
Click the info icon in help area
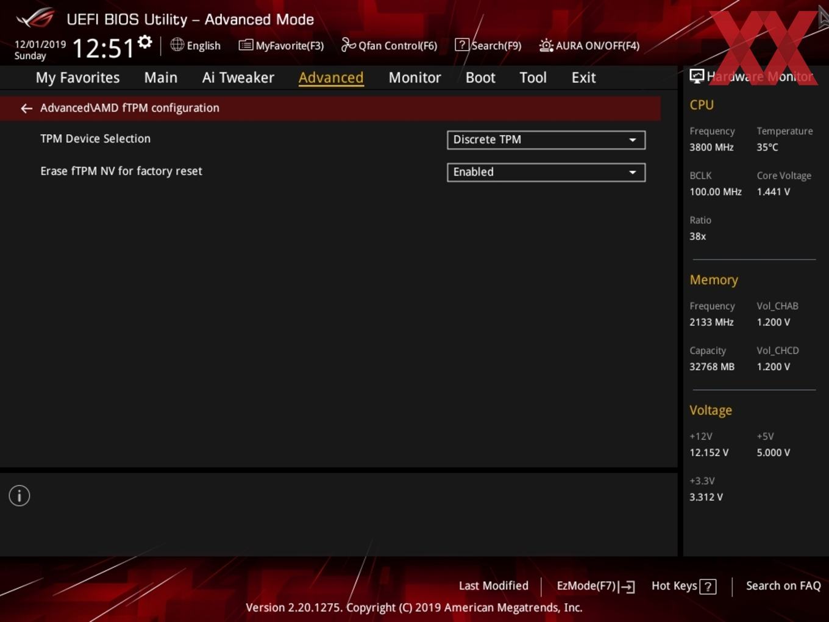(x=20, y=496)
